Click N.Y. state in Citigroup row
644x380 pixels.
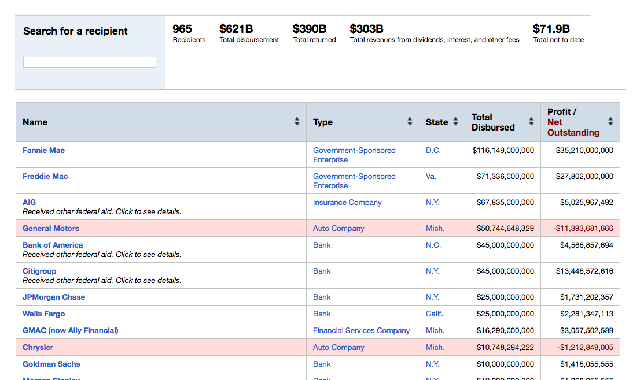(432, 271)
